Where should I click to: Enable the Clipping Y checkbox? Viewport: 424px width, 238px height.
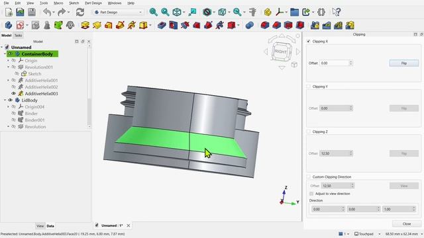pyautogui.click(x=309, y=87)
